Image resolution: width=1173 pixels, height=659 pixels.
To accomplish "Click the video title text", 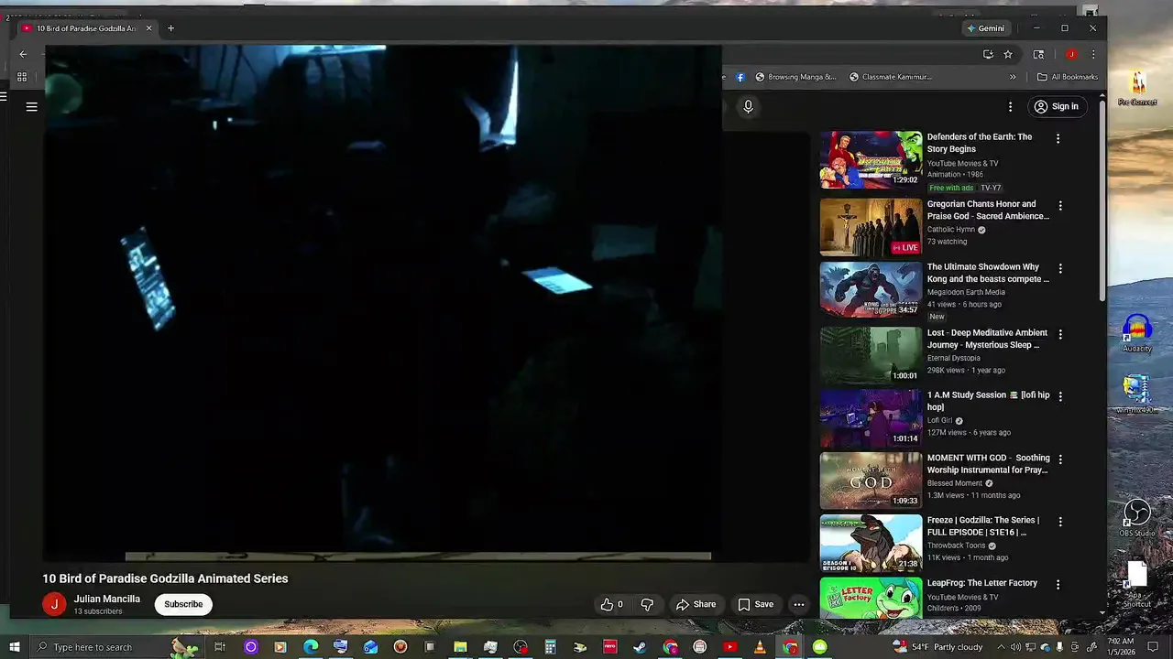I will click(x=165, y=578).
